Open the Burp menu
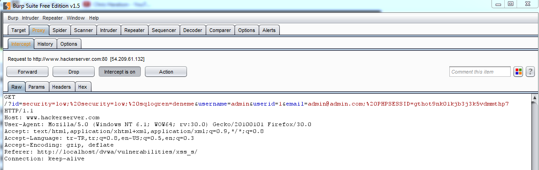Viewport: 539px width, 170px height. point(13,18)
